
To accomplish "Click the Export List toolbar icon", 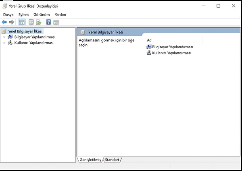I will click(x=39, y=22).
